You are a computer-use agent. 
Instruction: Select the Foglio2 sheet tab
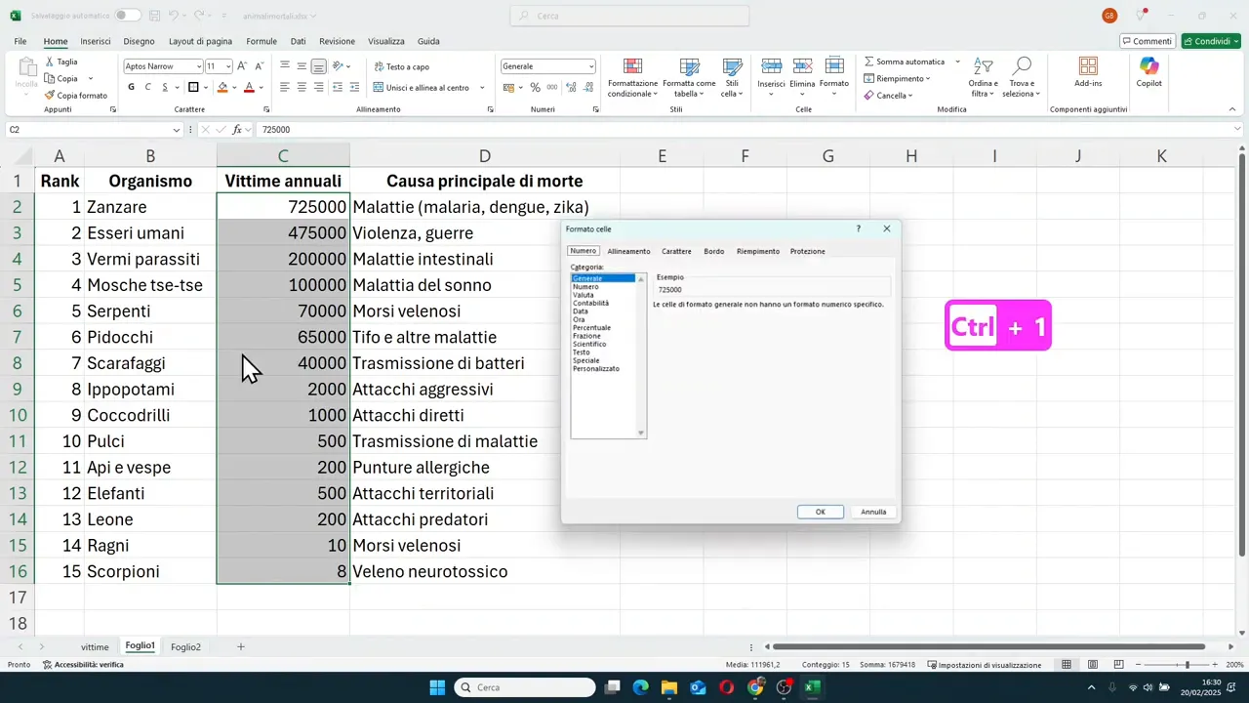click(x=185, y=646)
